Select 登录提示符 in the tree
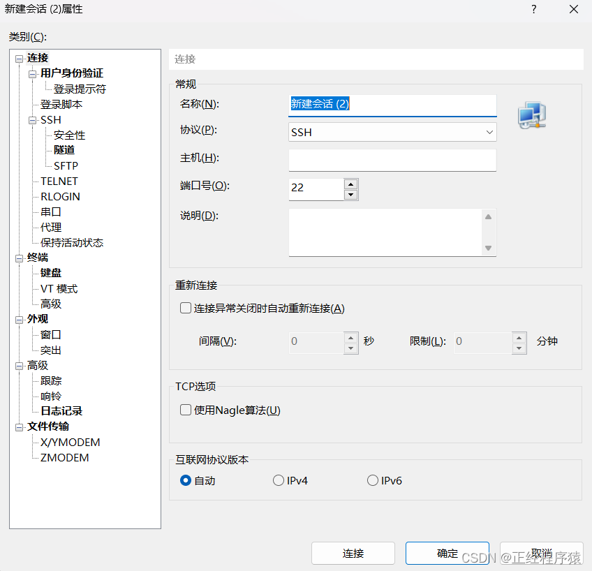This screenshot has width=592, height=571. pyautogui.click(x=80, y=89)
